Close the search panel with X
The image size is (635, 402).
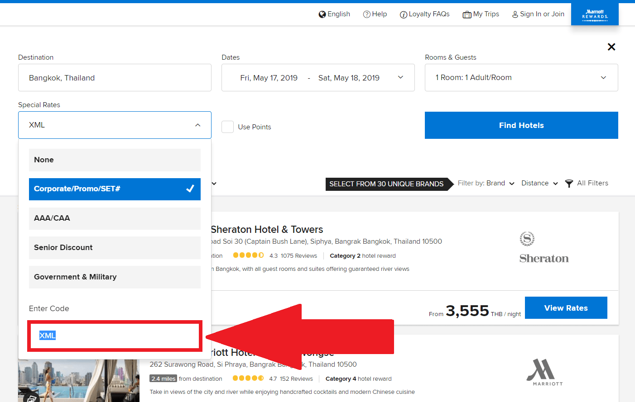coord(611,47)
